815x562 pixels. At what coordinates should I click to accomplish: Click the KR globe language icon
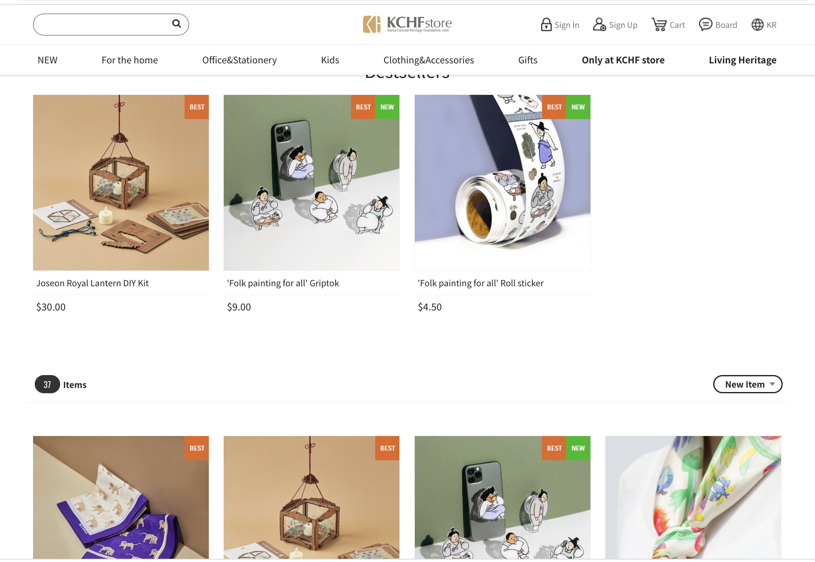pyautogui.click(x=757, y=25)
